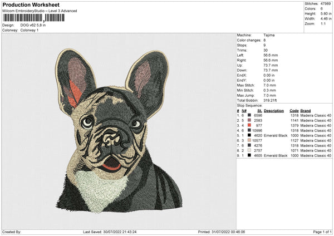Click the dark swatch beside 10996 stitches
Screen dimensions: 334x236
[249, 130]
